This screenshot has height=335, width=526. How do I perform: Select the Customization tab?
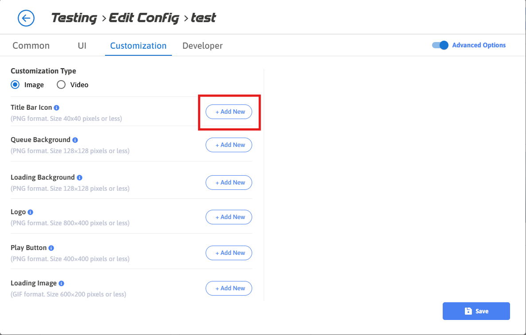click(x=138, y=46)
